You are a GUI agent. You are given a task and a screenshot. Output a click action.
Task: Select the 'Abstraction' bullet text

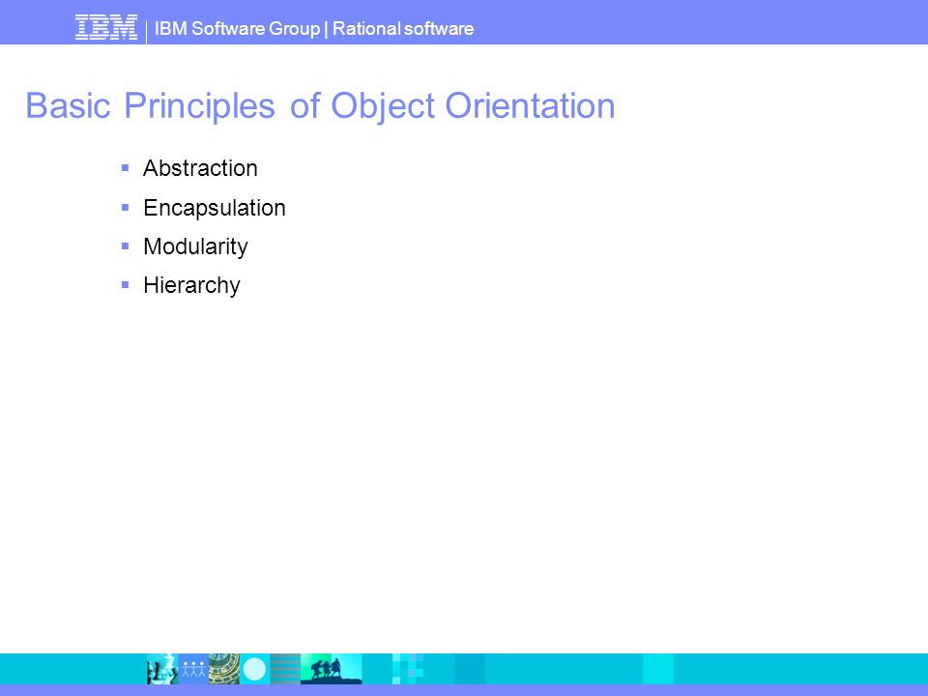pyautogui.click(x=200, y=168)
